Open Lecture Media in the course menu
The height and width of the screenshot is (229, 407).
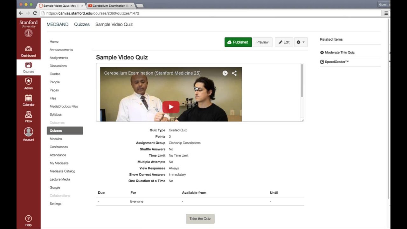[x=60, y=179]
